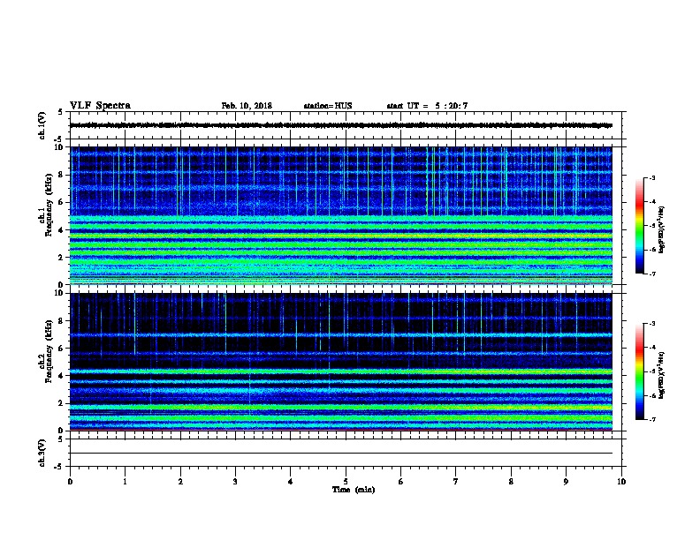Click the "10" kHz tick of ch.1 spectrogram

pyautogui.click(x=60, y=147)
